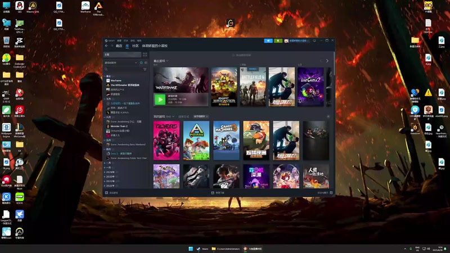Open the Wallpaper Engine desktop icon
The height and width of the screenshot is (253, 450).
[6, 130]
